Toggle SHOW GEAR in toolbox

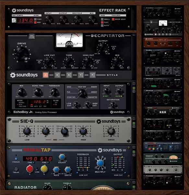tap(113, 19)
